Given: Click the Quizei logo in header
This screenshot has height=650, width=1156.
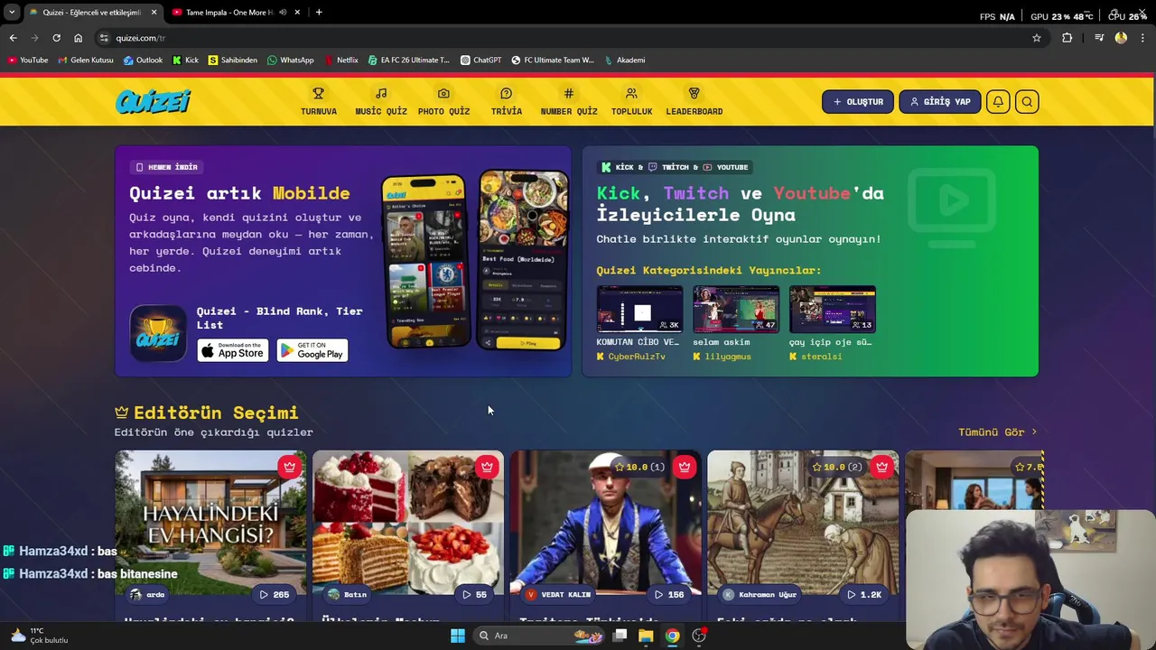Looking at the screenshot, I should pos(154,101).
